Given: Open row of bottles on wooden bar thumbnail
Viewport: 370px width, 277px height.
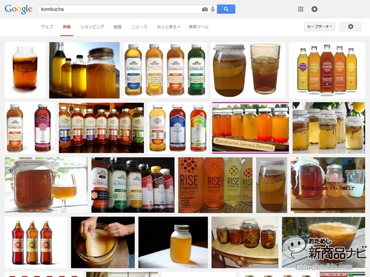Looking at the screenshot, I should (101, 128).
